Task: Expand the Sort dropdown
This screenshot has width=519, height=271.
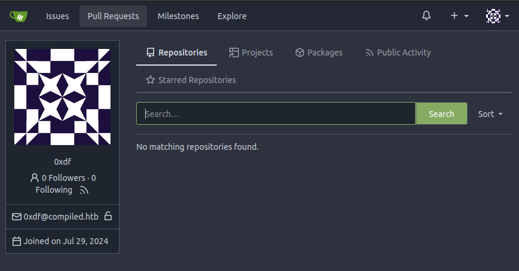Action: tap(490, 114)
